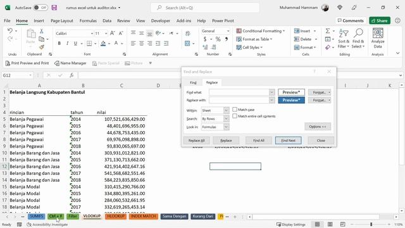Screen dimensions: 405x228
Task: Click the zoom slider in status bar
Action: (x=371, y=224)
